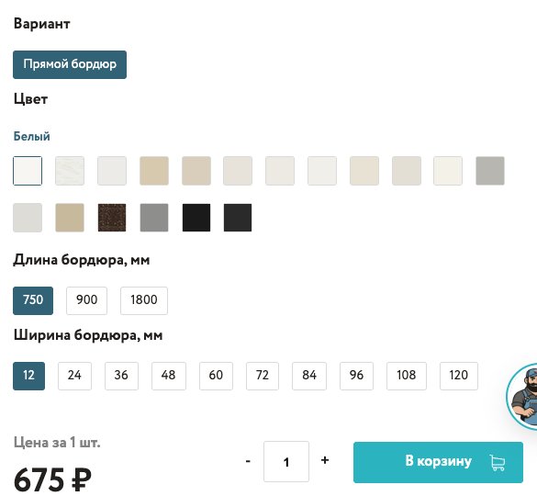Set border width to 24 mm

74,376
